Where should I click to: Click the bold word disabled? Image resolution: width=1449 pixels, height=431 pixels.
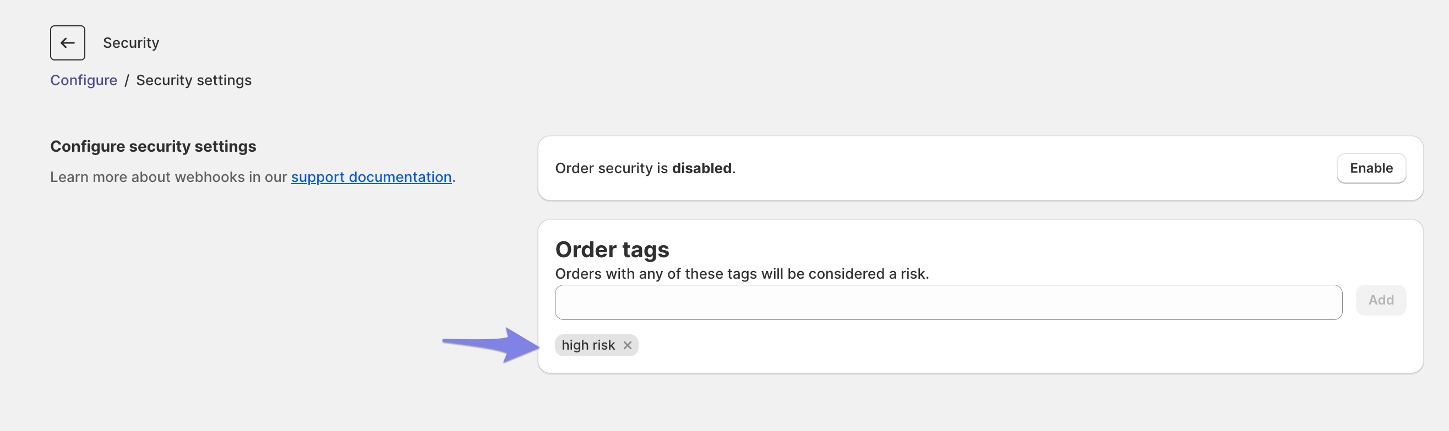(x=701, y=168)
